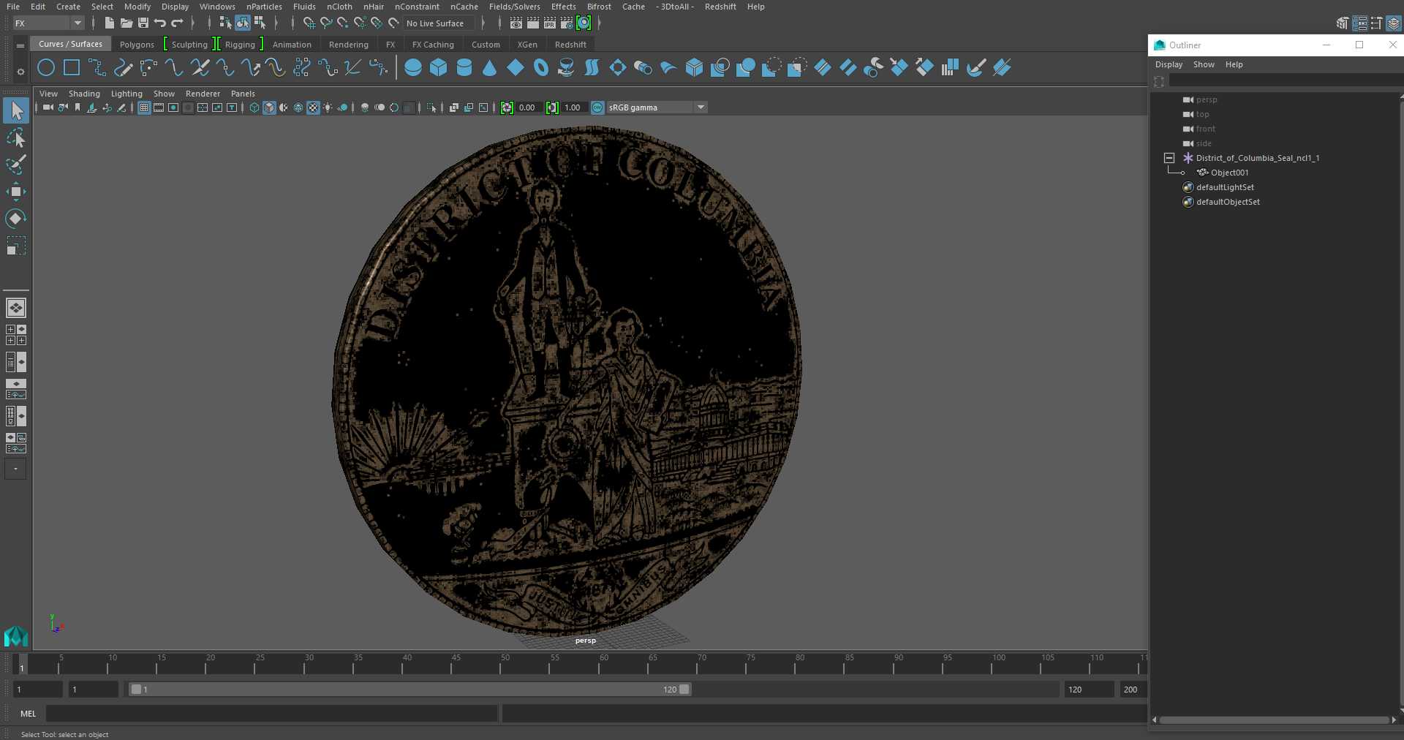
Task: Toggle isolate select in viewport
Action: [431, 107]
